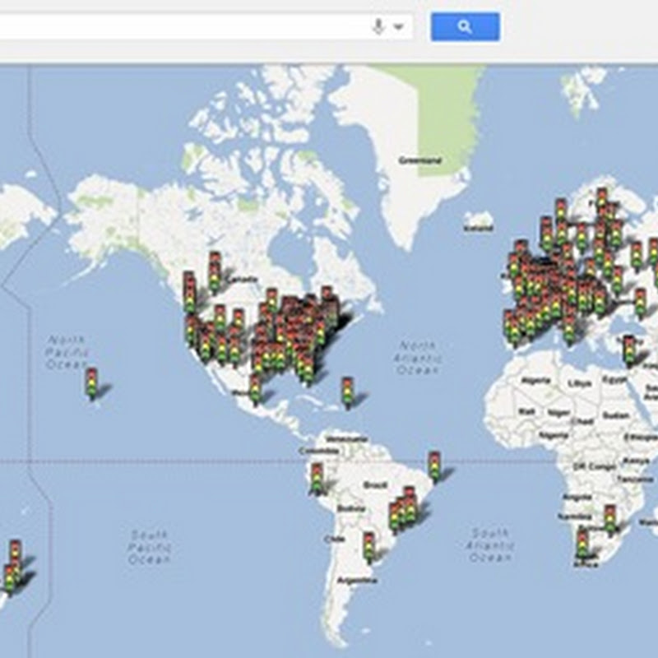This screenshot has height=658, width=658.
Task: Select the traffic light marker in the Caribbean
Action: pos(347,392)
